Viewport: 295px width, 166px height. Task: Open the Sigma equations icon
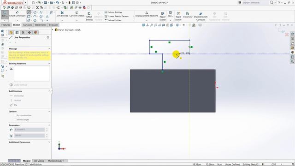(x=37, y=7)
